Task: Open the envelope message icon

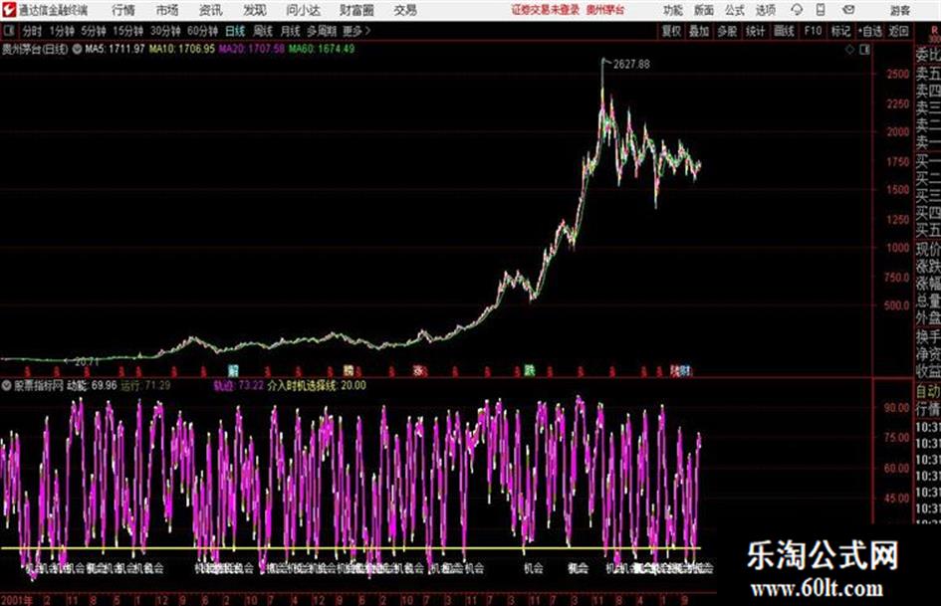Action: 848,10
